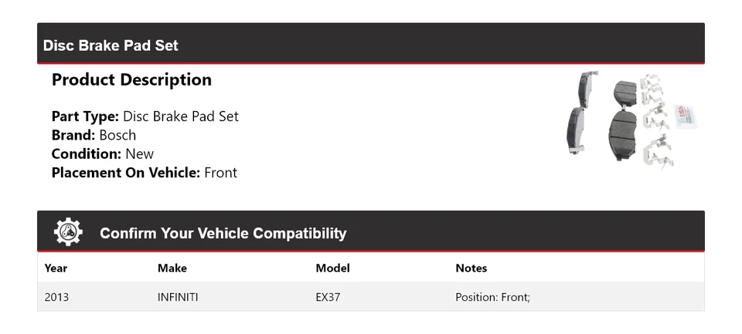742x334 pixels.
Task: Click the Placement On Vehicle label
Action: pyautogui.click(x=126, y=173)
